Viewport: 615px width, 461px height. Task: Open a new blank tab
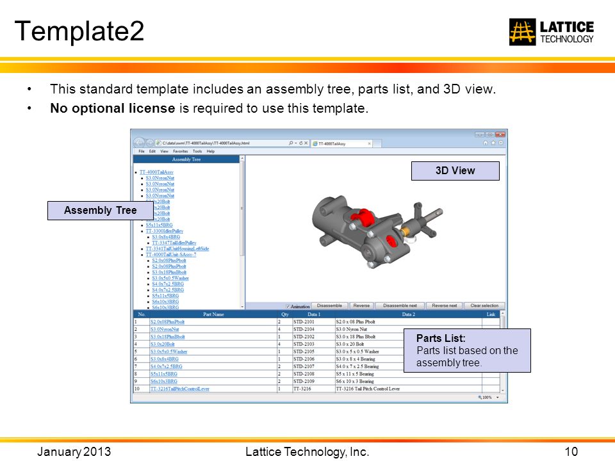pos(377,143)
